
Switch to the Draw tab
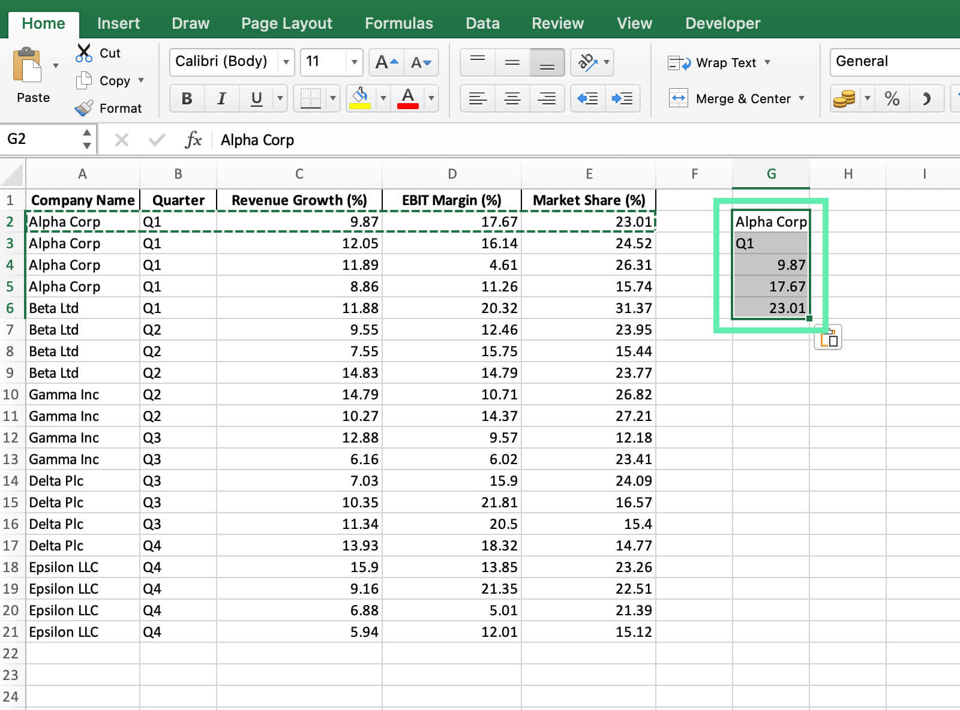[190, 23]
